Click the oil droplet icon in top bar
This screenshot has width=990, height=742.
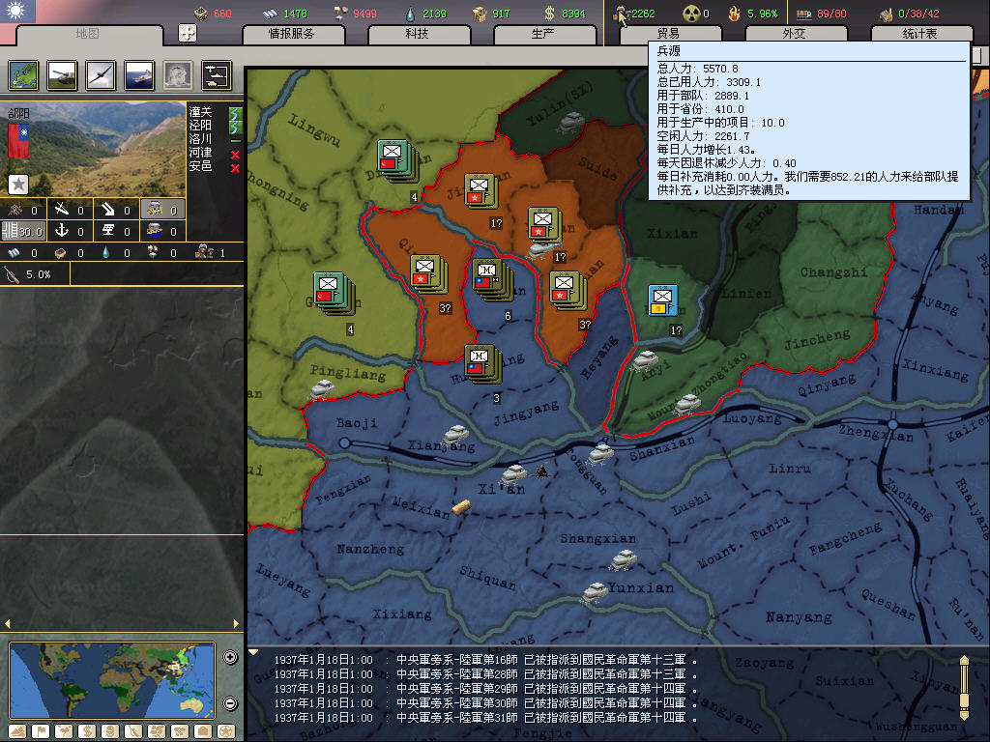(x=410, y=14)
